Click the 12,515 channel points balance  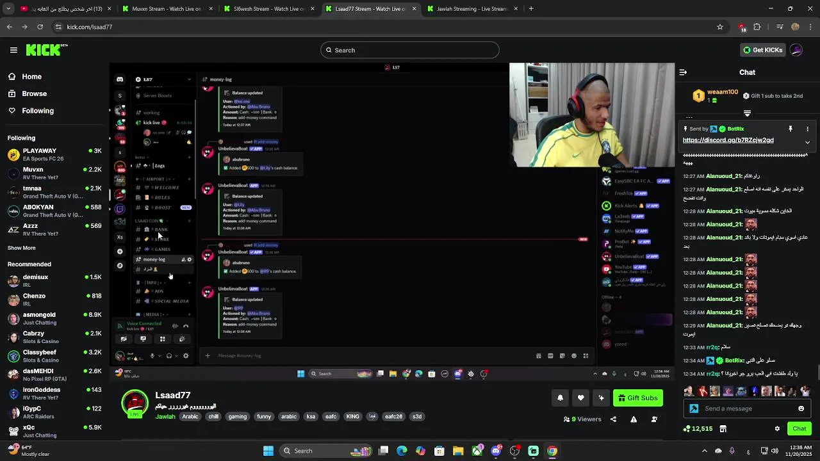(x=698, y=428)
